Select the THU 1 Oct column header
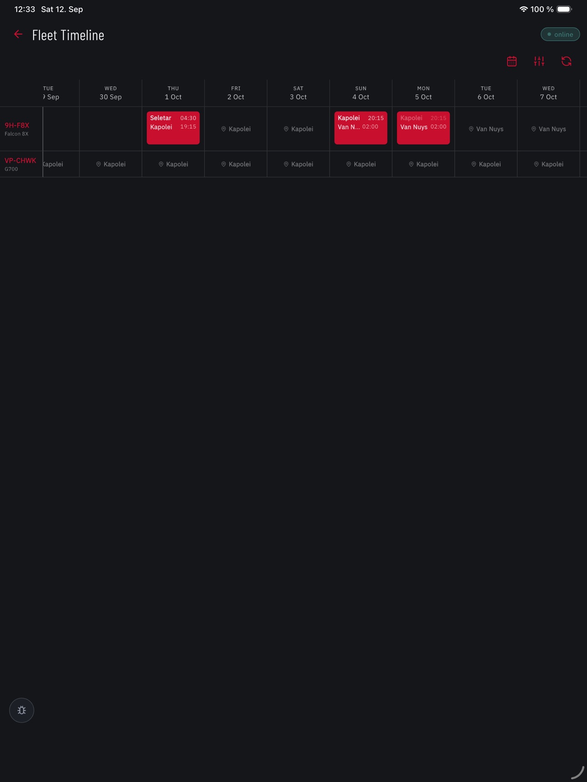Screen dimensions: 587x782 click(x=173, y=93)
